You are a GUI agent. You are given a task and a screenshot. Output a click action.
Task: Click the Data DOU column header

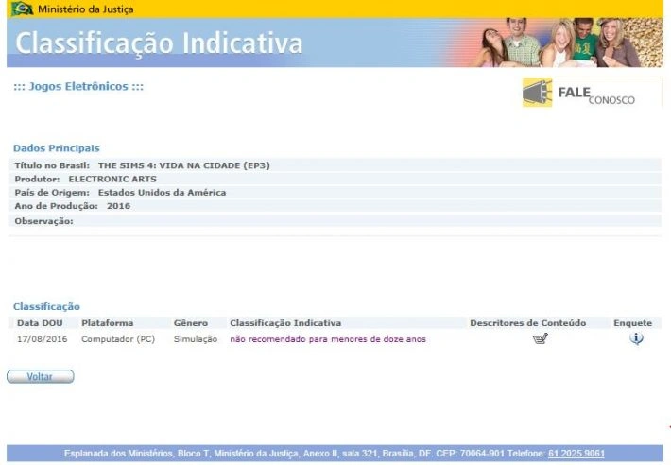[41, 323]
